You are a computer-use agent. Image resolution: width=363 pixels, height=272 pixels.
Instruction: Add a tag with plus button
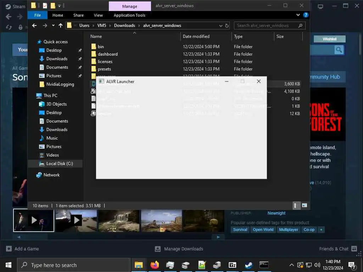click(x=321, y=229)
